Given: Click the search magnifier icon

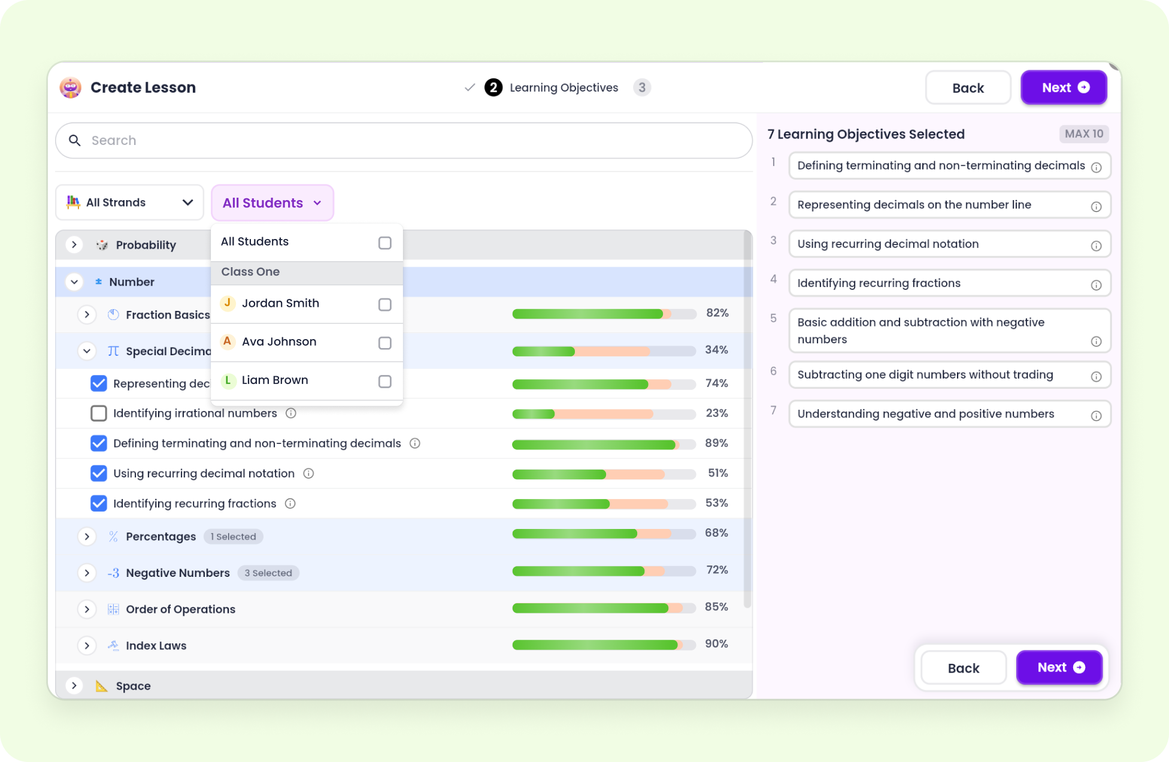Looking at the screenshot, I should point(75,140).
